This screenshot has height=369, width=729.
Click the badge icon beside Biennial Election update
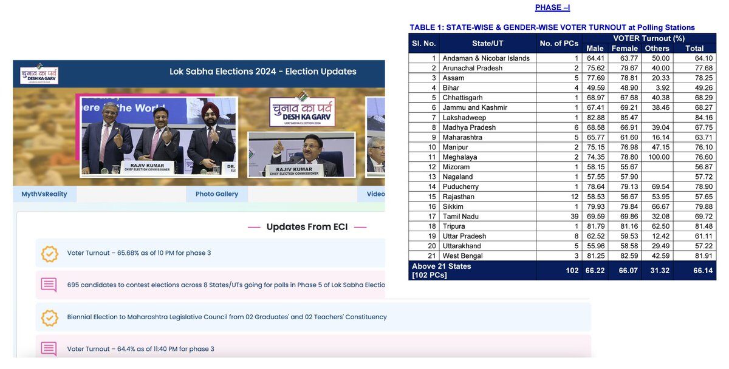[49, 317]
